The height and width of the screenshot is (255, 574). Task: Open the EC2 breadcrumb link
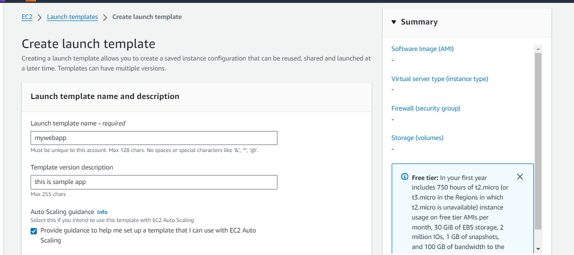click(27, 17)
